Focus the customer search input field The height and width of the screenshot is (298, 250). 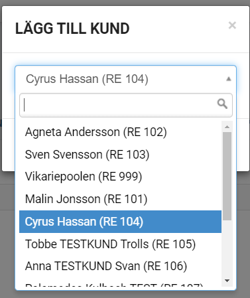tap(126, 105)
